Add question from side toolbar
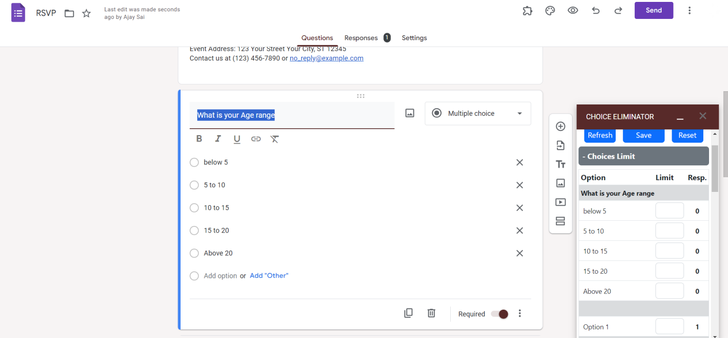Screen dimensions: 728x338 coord(561,126)
